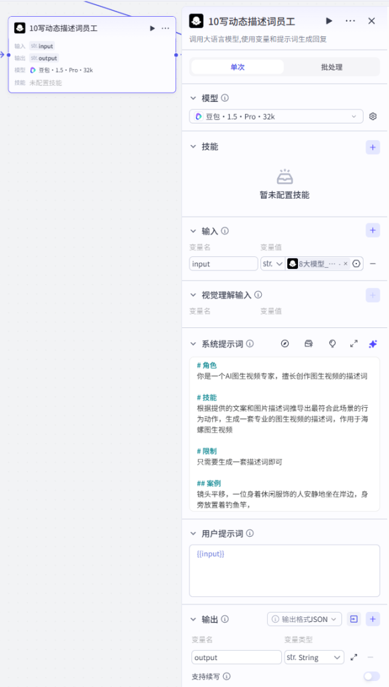Screen dimensions: 389x687
Task: Click the 变量类型 column label
Action: coord(299,639)
